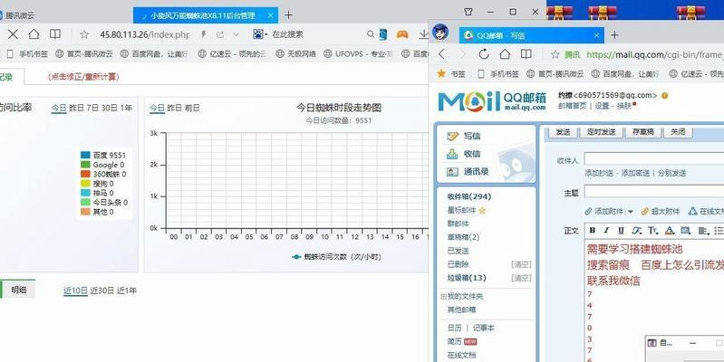The image size is (724, 362).
Task: Click the lightning speed-mode icon in address bar
Action: click(x=203, y=34)
